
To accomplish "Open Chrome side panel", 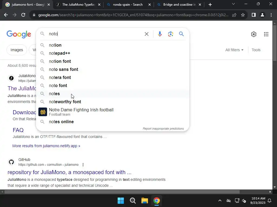I will point(254,15).
